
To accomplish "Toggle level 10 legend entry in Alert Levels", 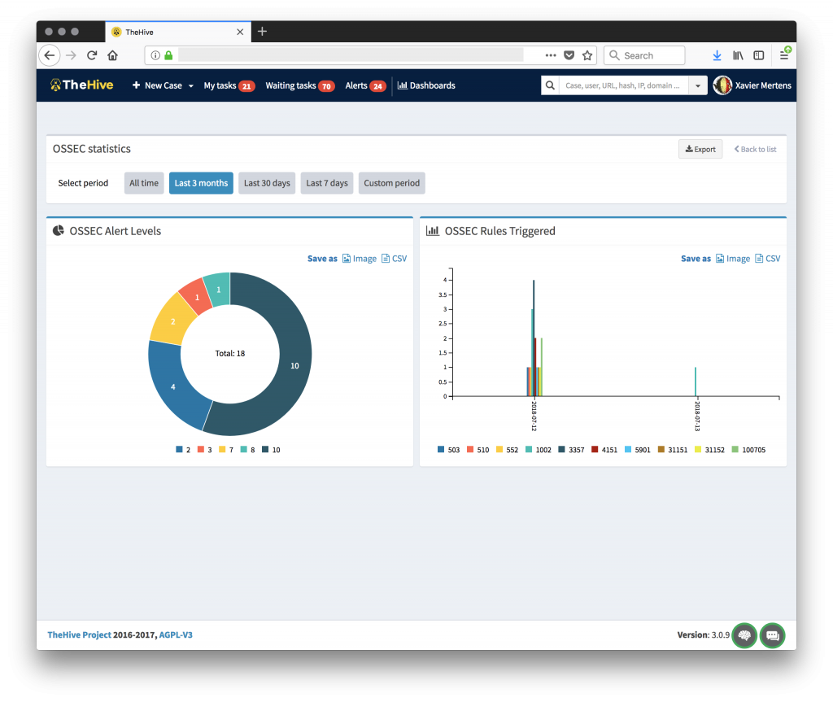I will 272,450.
